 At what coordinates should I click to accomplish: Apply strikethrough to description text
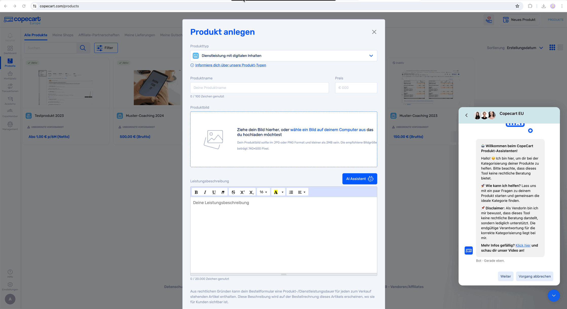(x=233, y=192)
